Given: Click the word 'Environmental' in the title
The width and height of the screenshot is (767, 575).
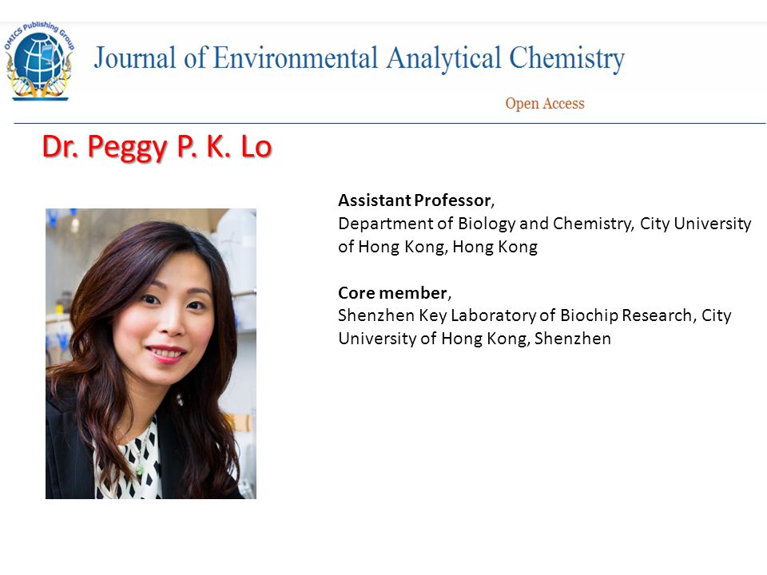Looking at the screenshot, I should tap(296, 57).
